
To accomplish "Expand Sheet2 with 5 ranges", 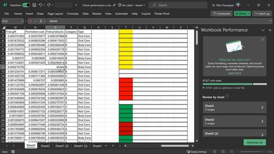I will pyautogui.click(x=235, y=121).
